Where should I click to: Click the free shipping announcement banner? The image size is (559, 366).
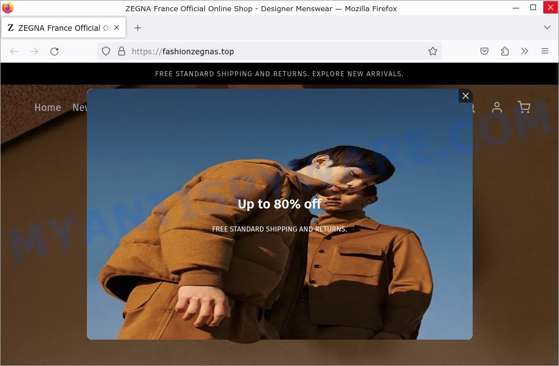coord(279,74)
